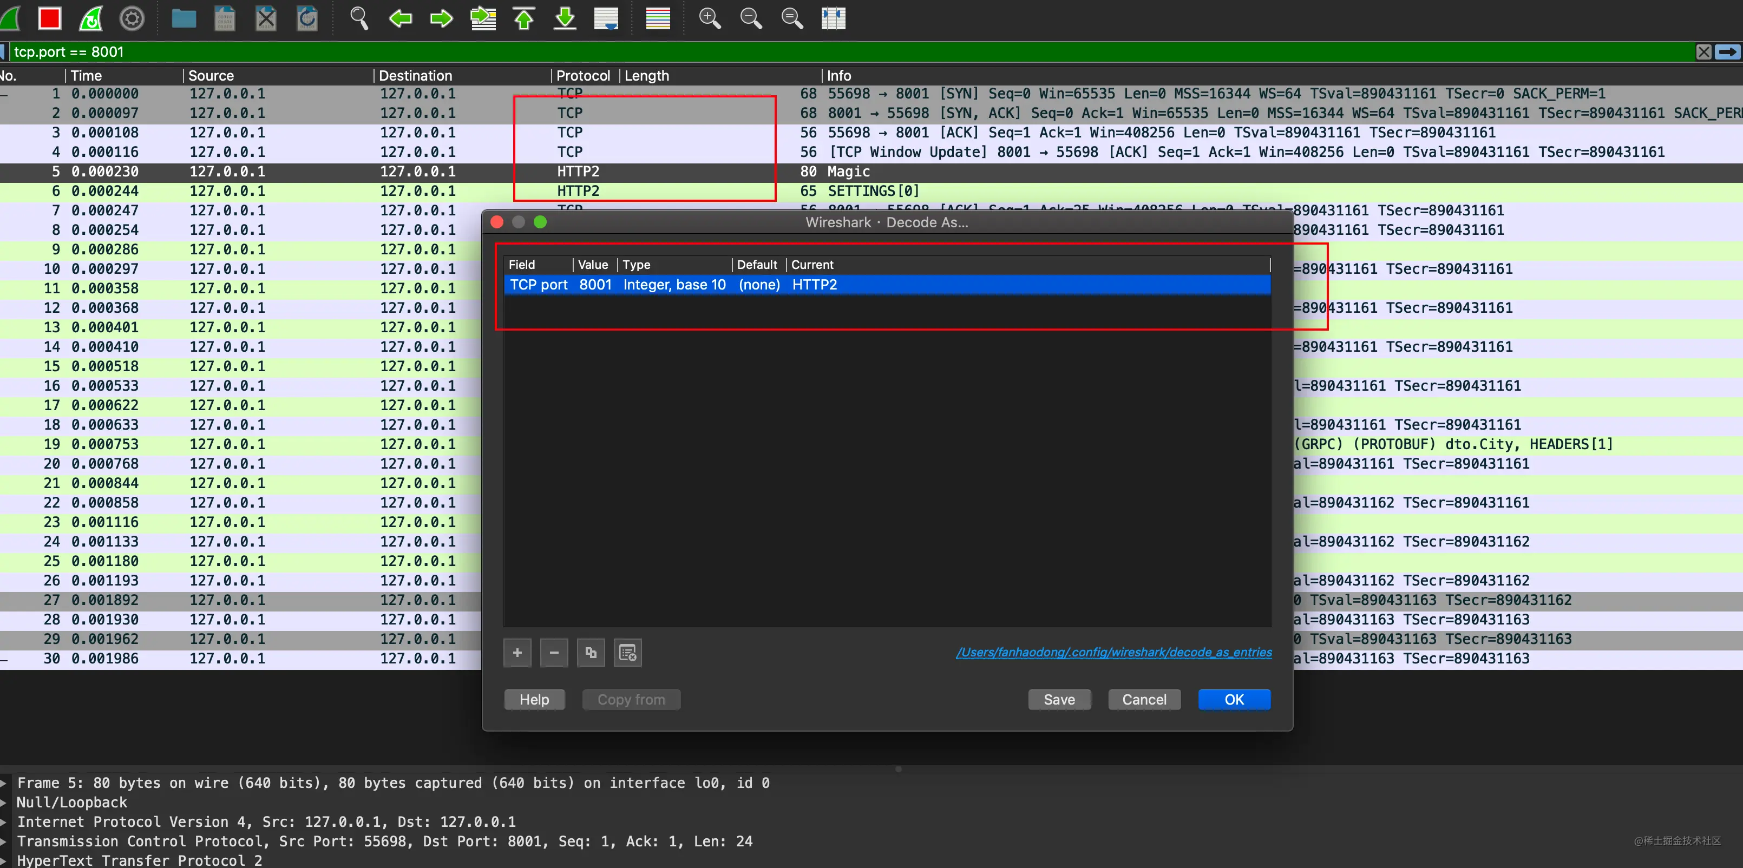Apply the display filter arrow
The height and width of the screenshot is (868, 1743).
[x=1728, y=52]
